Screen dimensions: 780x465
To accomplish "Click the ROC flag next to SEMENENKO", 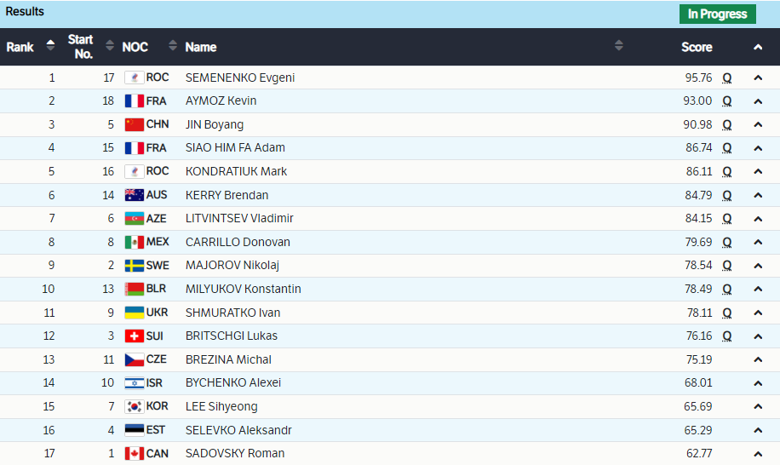I will pos(134,77).
